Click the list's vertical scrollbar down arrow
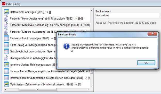 (x=92, y=86)
